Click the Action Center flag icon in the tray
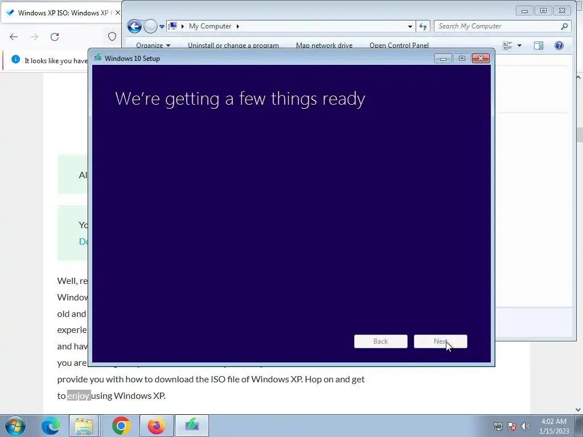583x437 pixels. tap(512, 426)
